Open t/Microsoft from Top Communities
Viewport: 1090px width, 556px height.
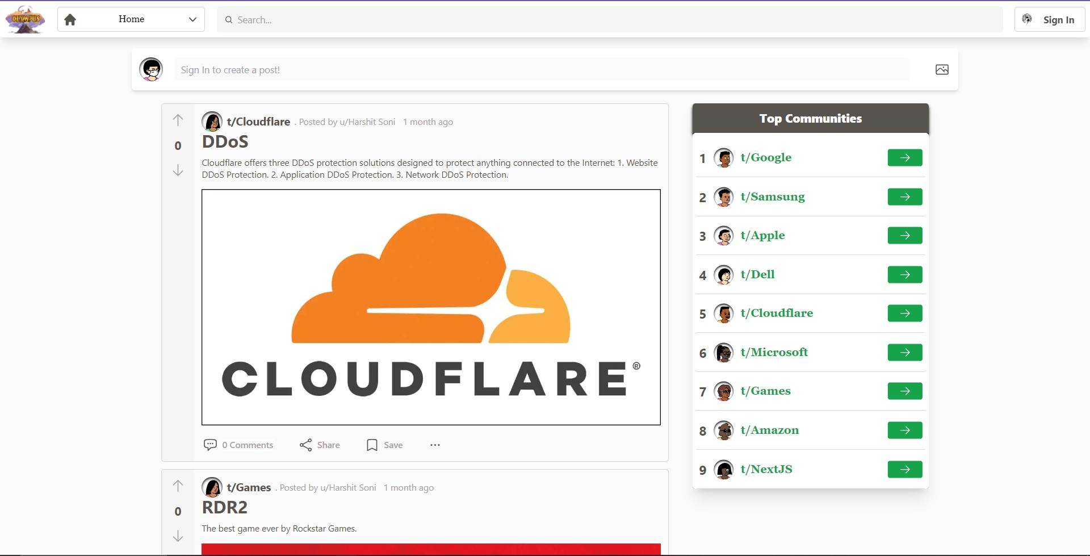coord(774,353)
